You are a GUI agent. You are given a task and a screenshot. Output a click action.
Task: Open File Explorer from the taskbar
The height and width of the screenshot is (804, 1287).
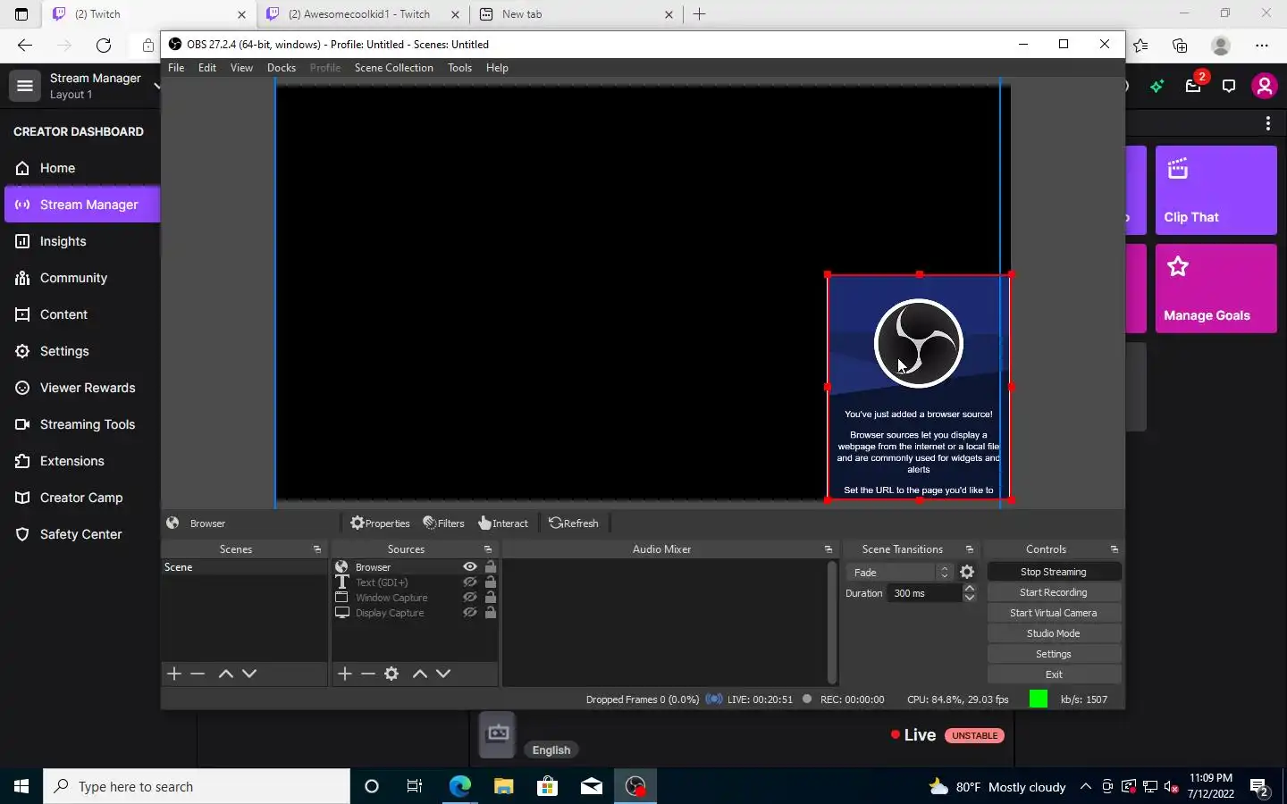[503, 786]
